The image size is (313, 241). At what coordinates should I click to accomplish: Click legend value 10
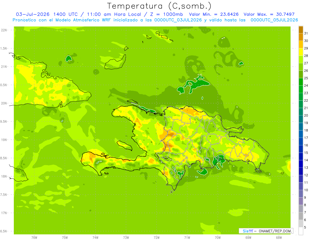[306, 190]
